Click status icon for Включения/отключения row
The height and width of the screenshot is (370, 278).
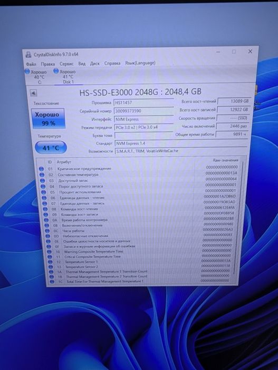pos(47,225)
